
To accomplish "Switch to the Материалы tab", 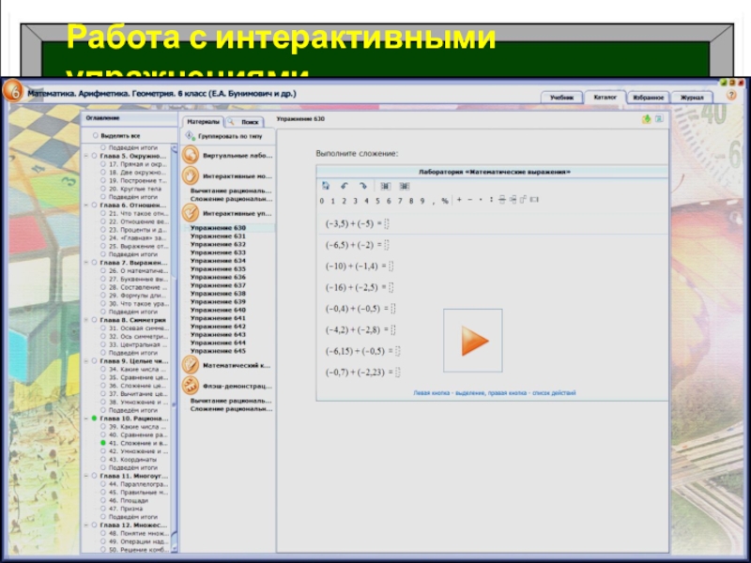I will point(203,122).
